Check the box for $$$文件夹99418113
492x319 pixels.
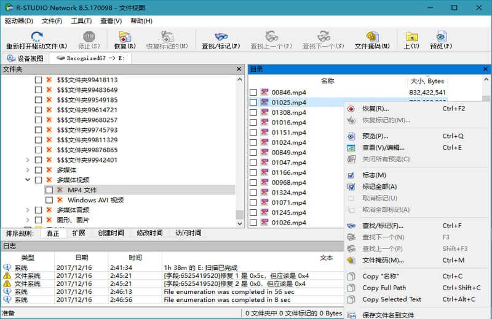(x=38, y=80)
